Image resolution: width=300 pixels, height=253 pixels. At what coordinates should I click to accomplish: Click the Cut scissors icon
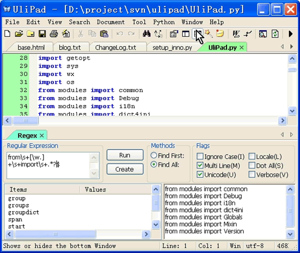pyautogui.click(x=80, y=34)
